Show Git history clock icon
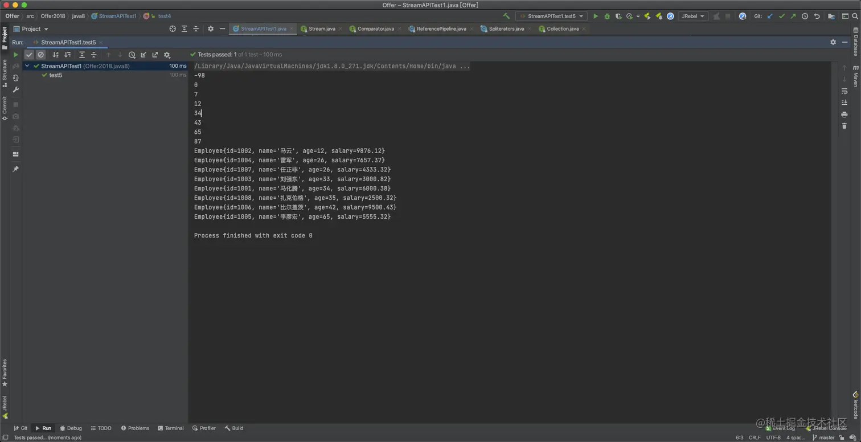This screenshot has width=861, height=442. click(805, 17)
